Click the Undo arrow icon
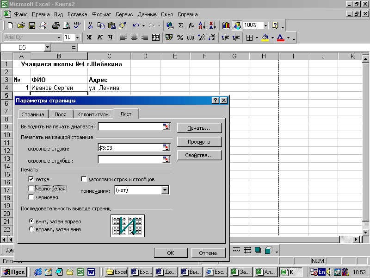Viewport: 370px width, 278px height. coord(136,25)
